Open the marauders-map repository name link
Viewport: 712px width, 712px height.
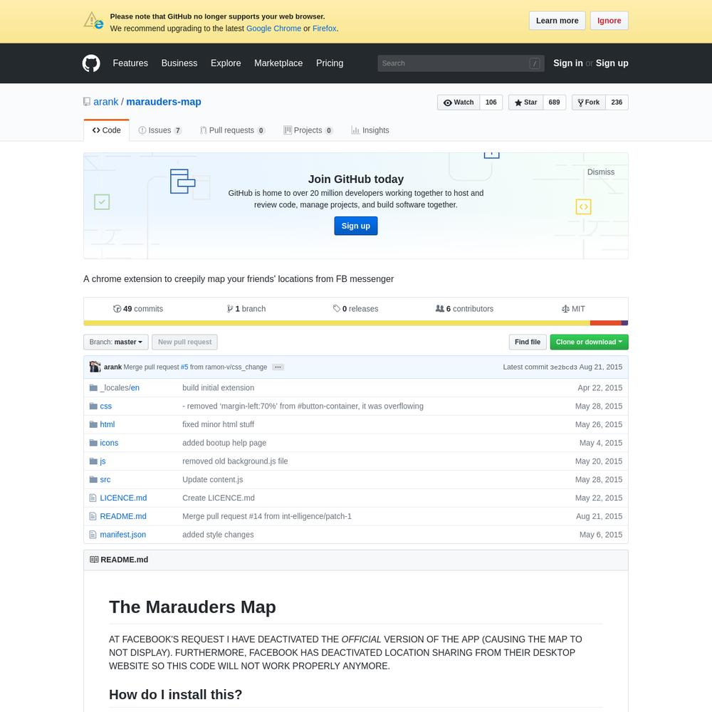click(x=164, y=102)
